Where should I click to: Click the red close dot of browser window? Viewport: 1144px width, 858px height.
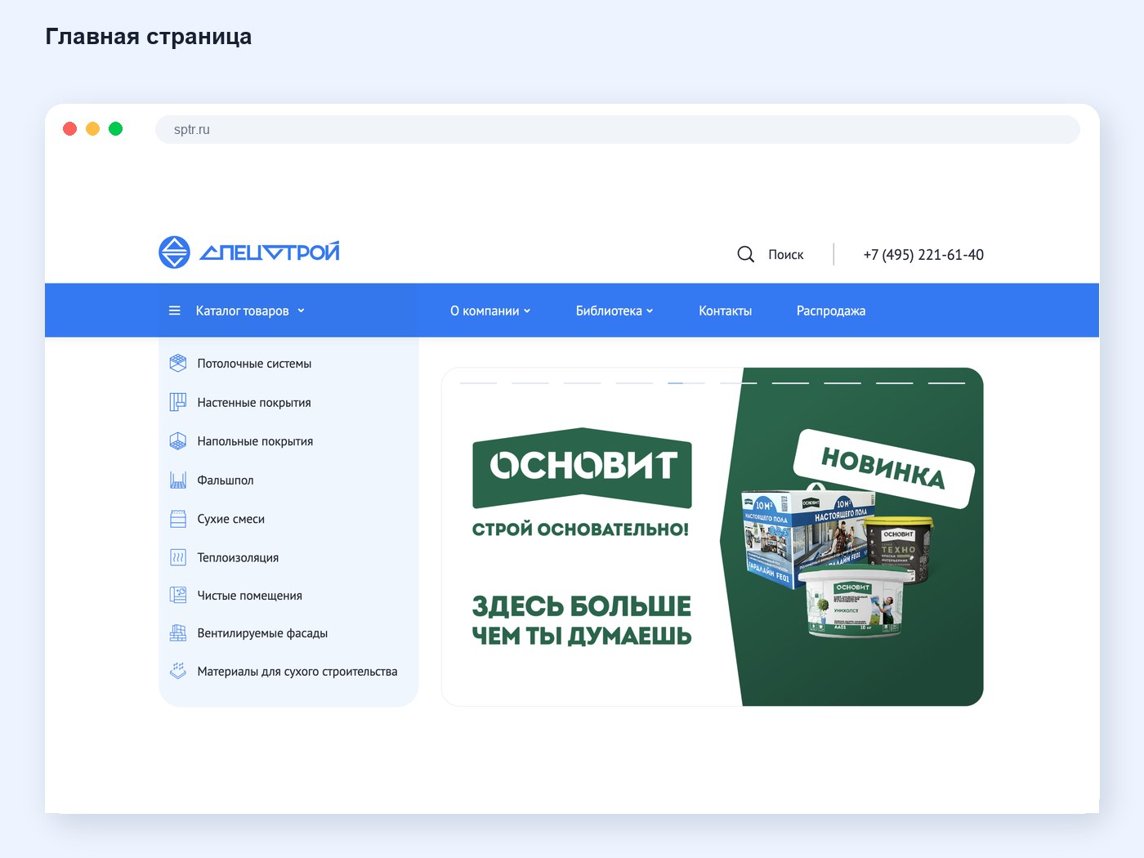70,129
